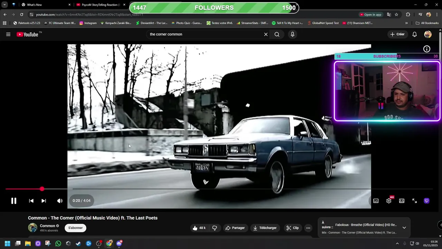442x249 pixels.
Task: Open the Chrome tab search dropdown arrow
Action: point(4,5)
